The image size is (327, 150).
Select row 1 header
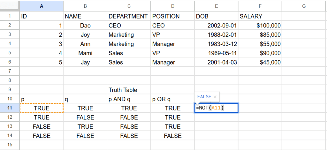pyautogui.click(x=10, y=16)
